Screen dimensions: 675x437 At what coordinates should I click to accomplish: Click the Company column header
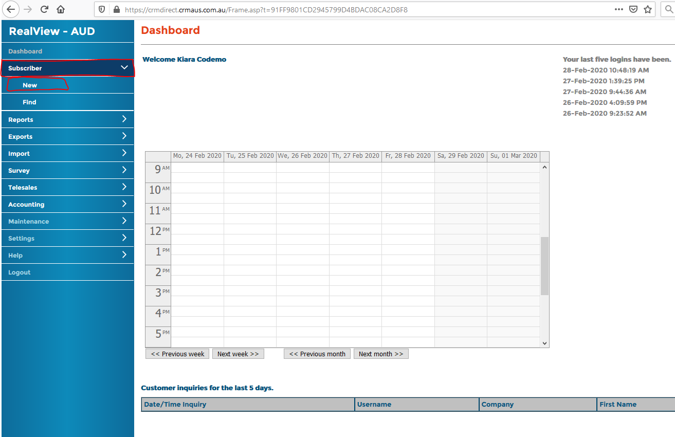pos(538,405)
